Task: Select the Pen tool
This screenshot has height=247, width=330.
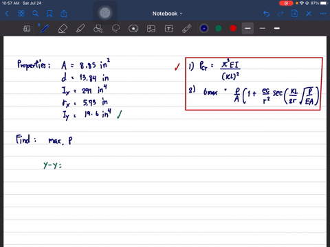Action: pyautogui.click(x=45, y=29)
